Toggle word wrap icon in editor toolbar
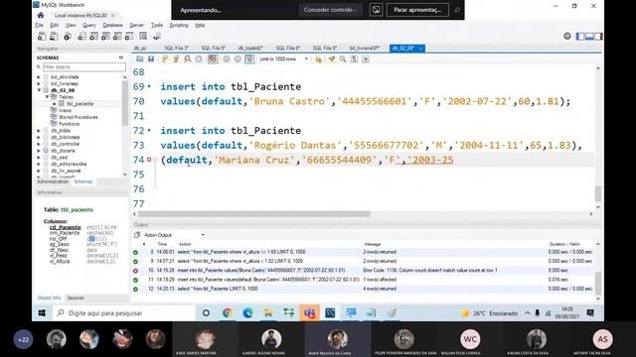Screen dimensions: 636x357 click(366, 59)
